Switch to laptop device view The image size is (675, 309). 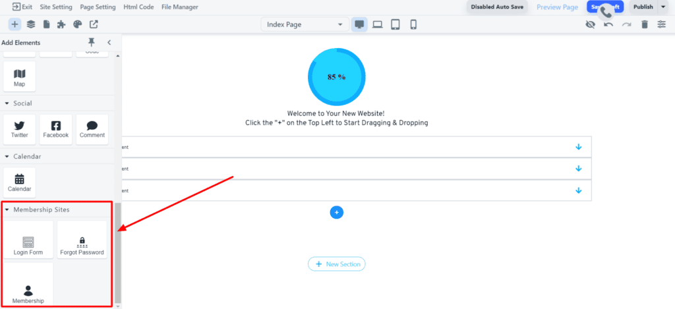point(378,24)
